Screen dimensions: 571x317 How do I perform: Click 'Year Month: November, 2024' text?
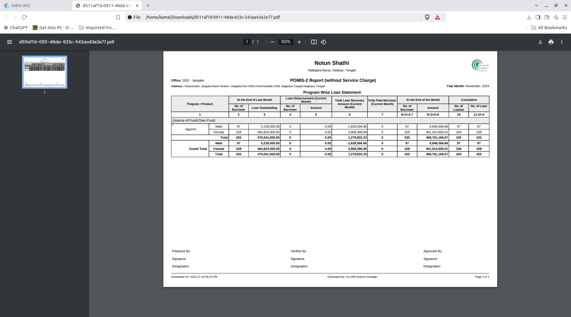(468, 86)
